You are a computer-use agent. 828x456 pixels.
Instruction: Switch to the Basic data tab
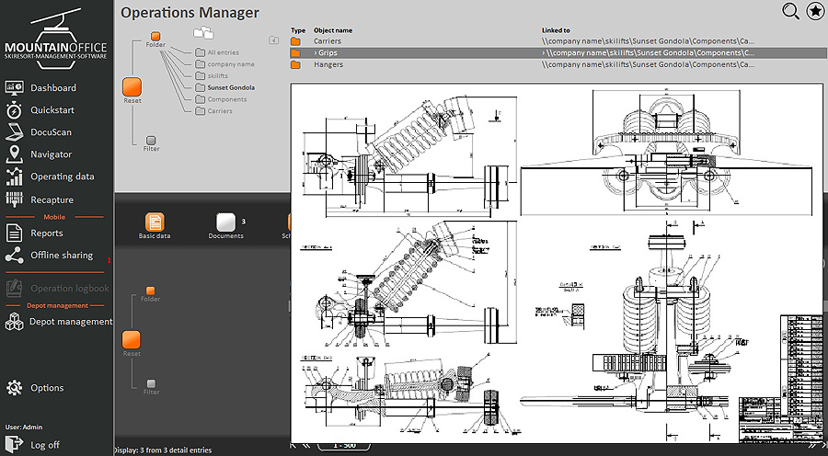155,223
